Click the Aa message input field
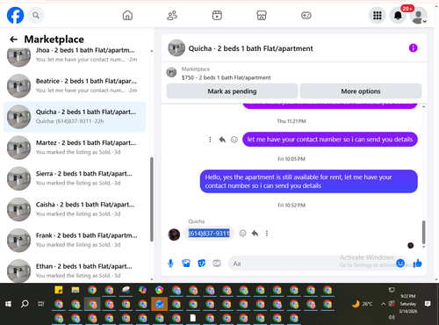This screenshot has width=439, height=325. point(312,264)
